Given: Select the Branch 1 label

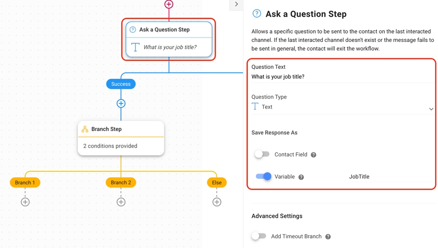Looking at the screenshot, I should pyautogui.click(x=25, y=183).
